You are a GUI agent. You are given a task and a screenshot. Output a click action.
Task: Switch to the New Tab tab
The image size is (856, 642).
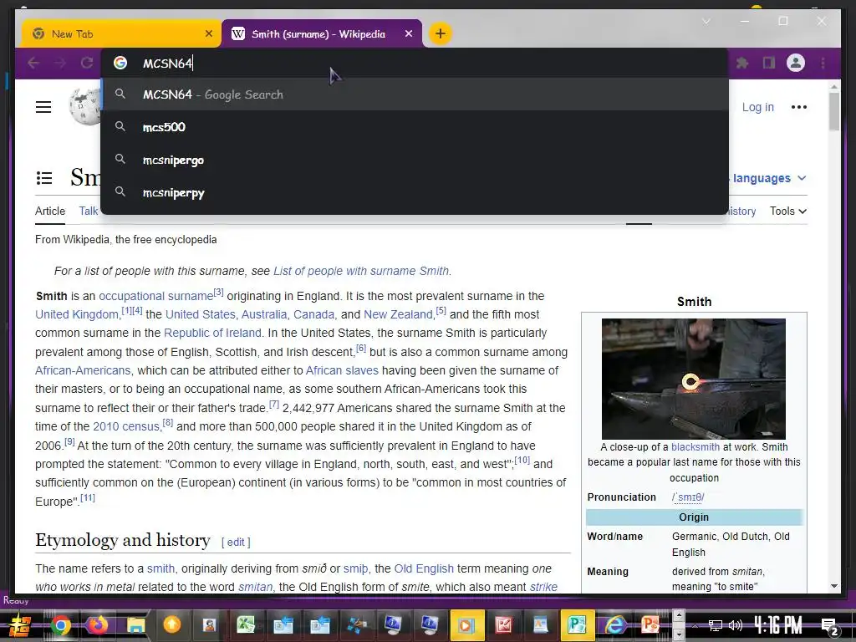pos(121,33)
